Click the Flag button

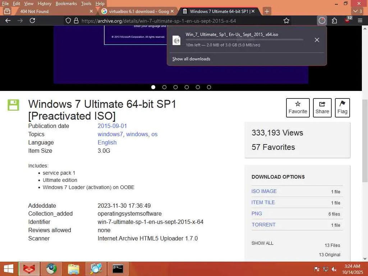point(342,108)
